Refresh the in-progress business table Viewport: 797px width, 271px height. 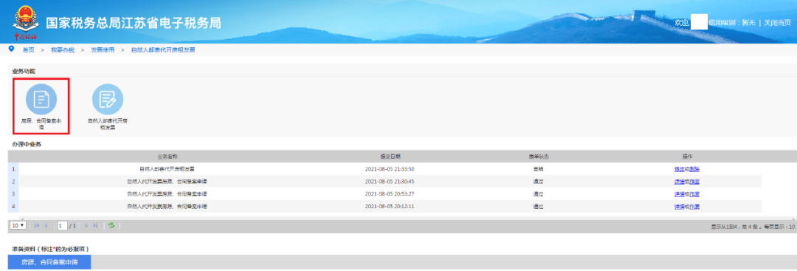pyautogui.click(x=111, y=225)
